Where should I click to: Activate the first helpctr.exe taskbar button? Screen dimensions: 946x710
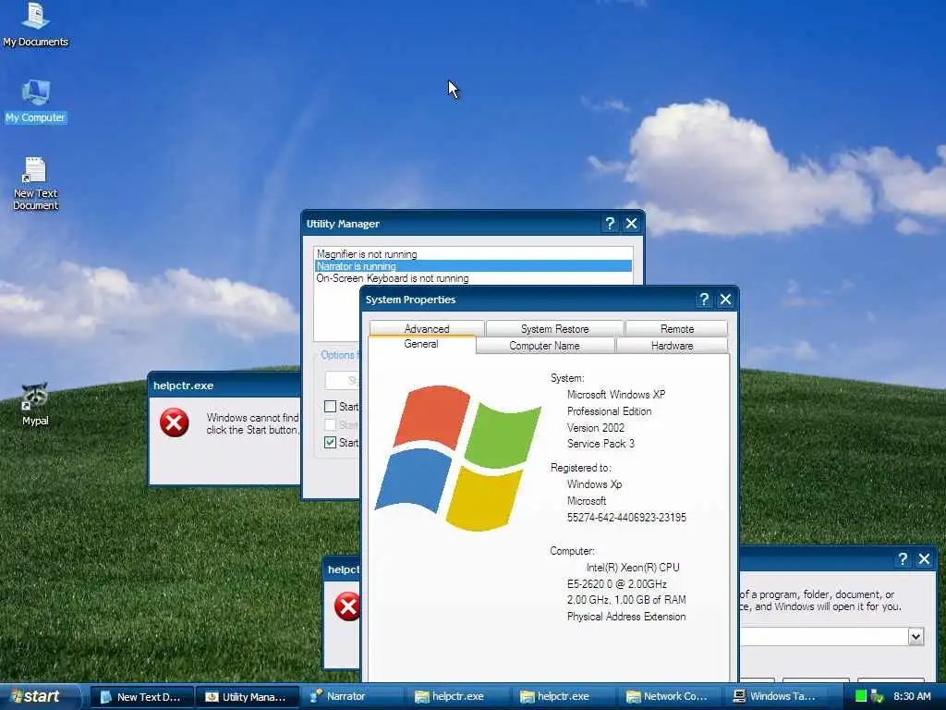tap(458, 697)
